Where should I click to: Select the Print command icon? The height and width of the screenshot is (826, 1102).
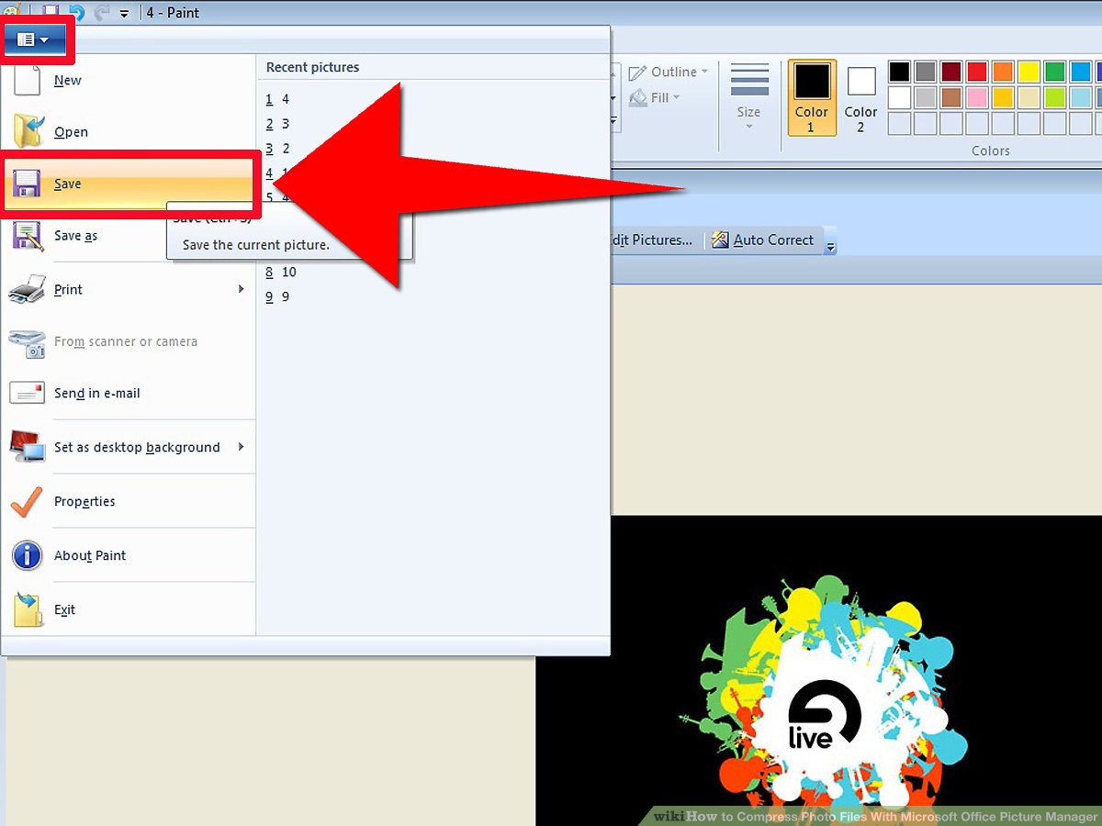click(28, 288)
